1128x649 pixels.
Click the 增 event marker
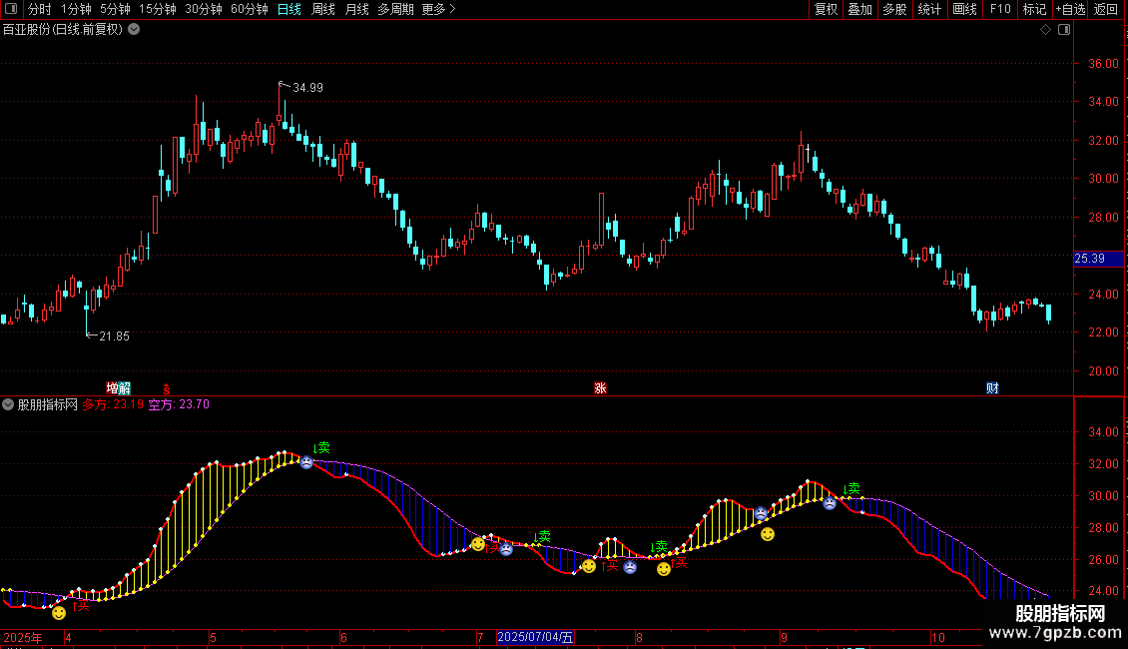tap(112, 388)
